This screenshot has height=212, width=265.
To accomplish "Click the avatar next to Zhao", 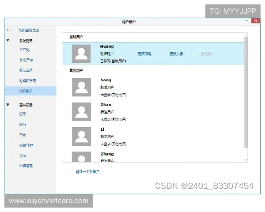I will pos(81,111).
